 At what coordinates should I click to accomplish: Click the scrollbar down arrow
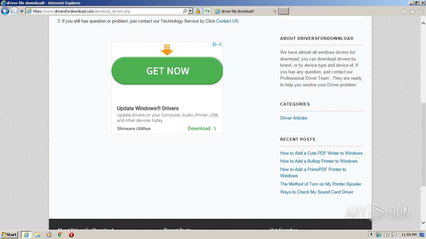click(x=423, y=223)
